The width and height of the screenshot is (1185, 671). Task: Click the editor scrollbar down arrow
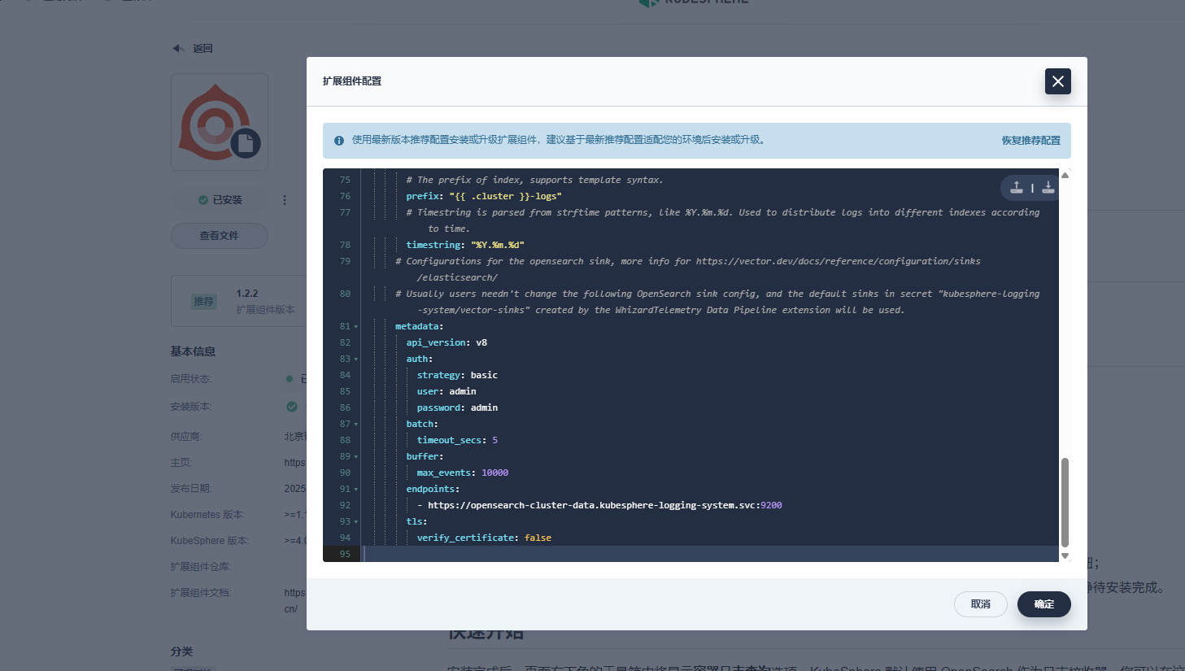click(x=1065, y=556)
